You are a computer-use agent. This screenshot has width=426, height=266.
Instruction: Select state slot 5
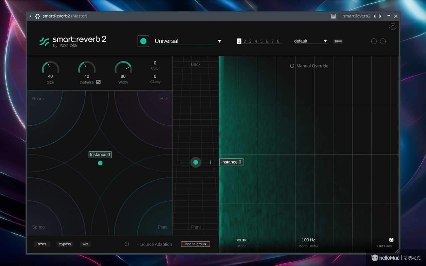pyautogui.click(x=261, y=41)
